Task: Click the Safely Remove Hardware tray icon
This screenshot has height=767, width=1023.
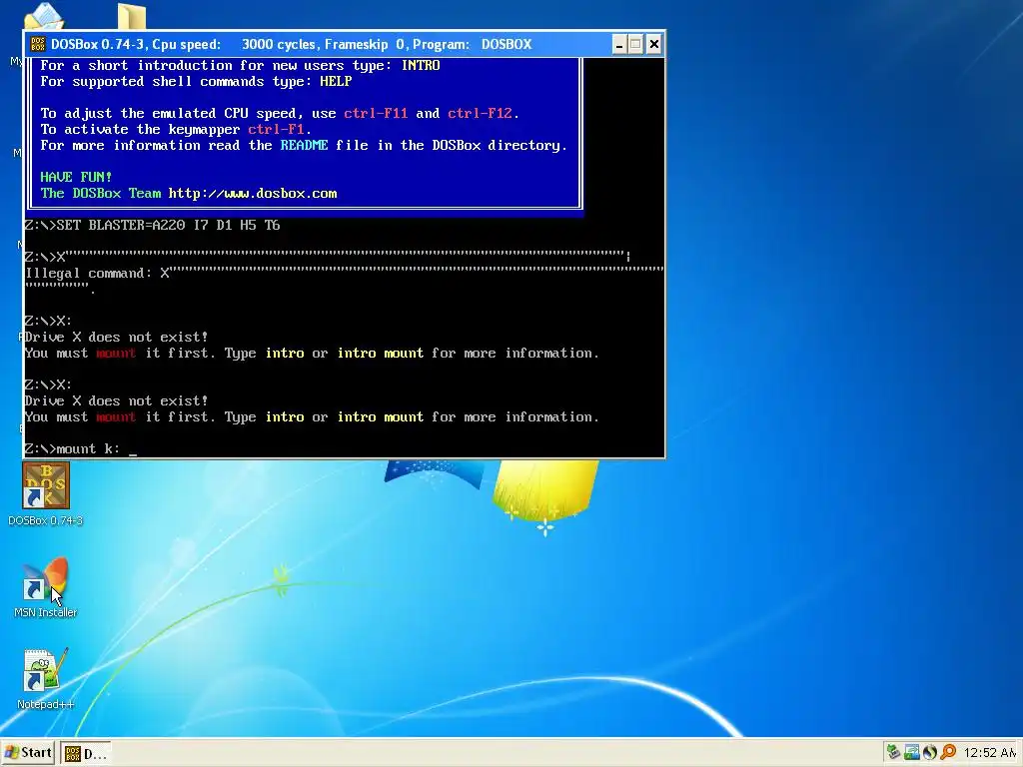Action: coord(893,752)
